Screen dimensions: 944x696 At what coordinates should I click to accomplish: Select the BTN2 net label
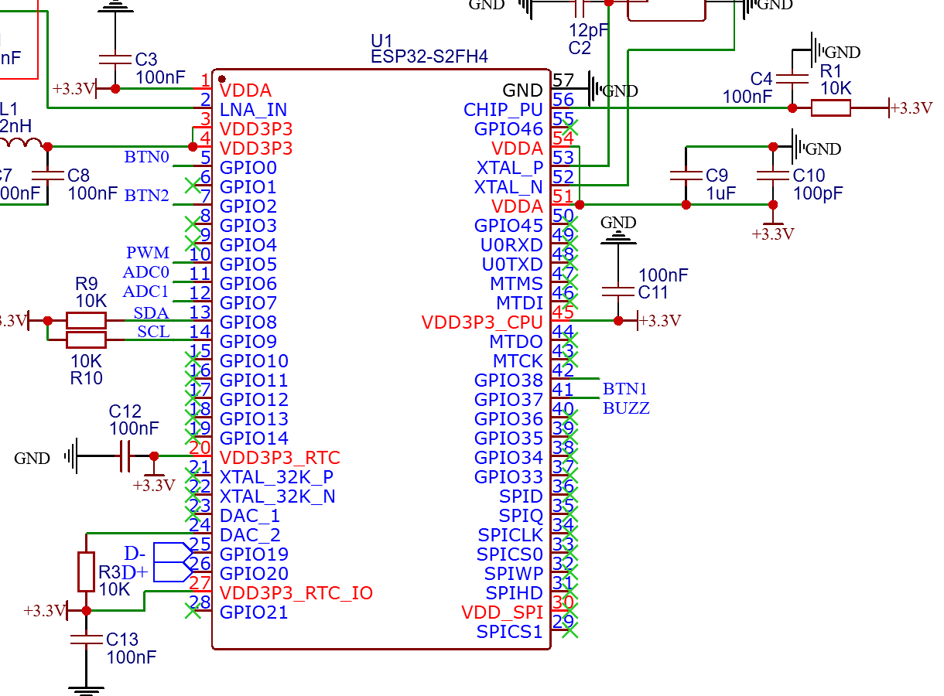[x=147, y=196]
